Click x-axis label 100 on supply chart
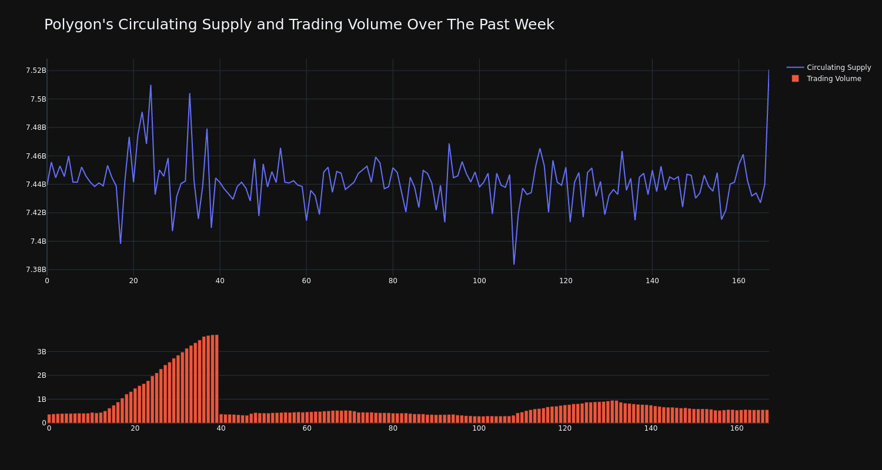The width and height of the screenshot is (882, 470). [479, 281]
